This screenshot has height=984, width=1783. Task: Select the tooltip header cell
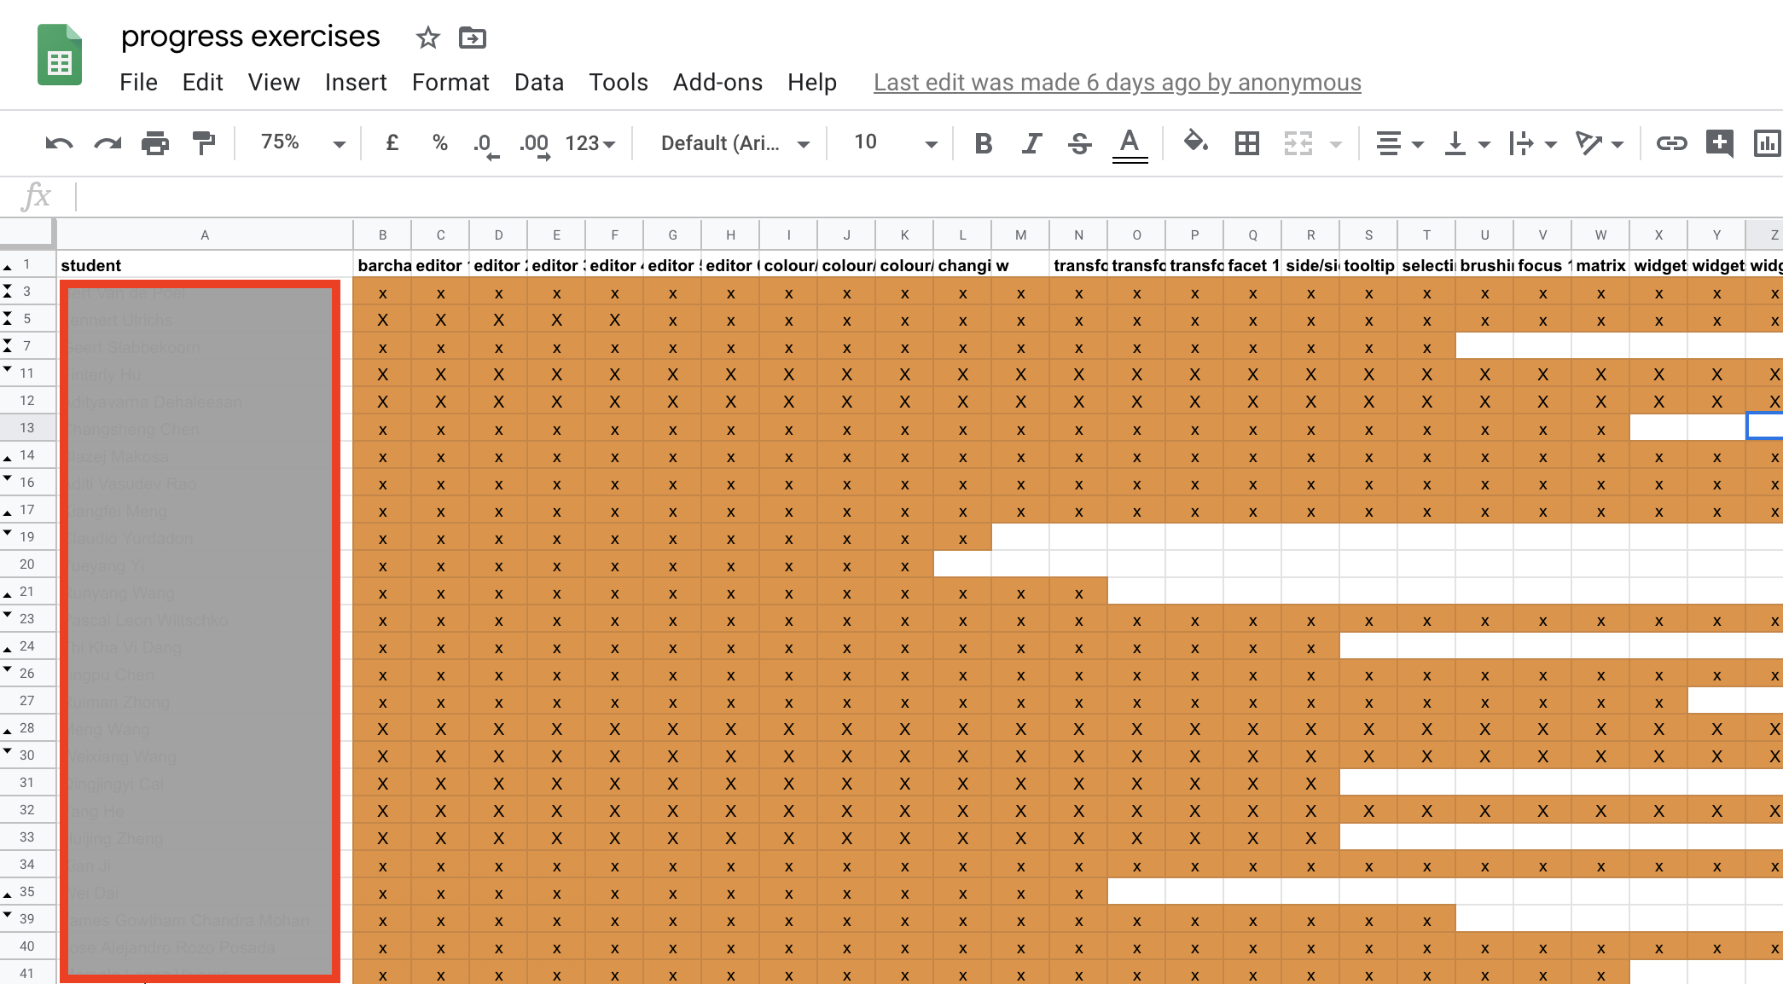[1368, 265]
